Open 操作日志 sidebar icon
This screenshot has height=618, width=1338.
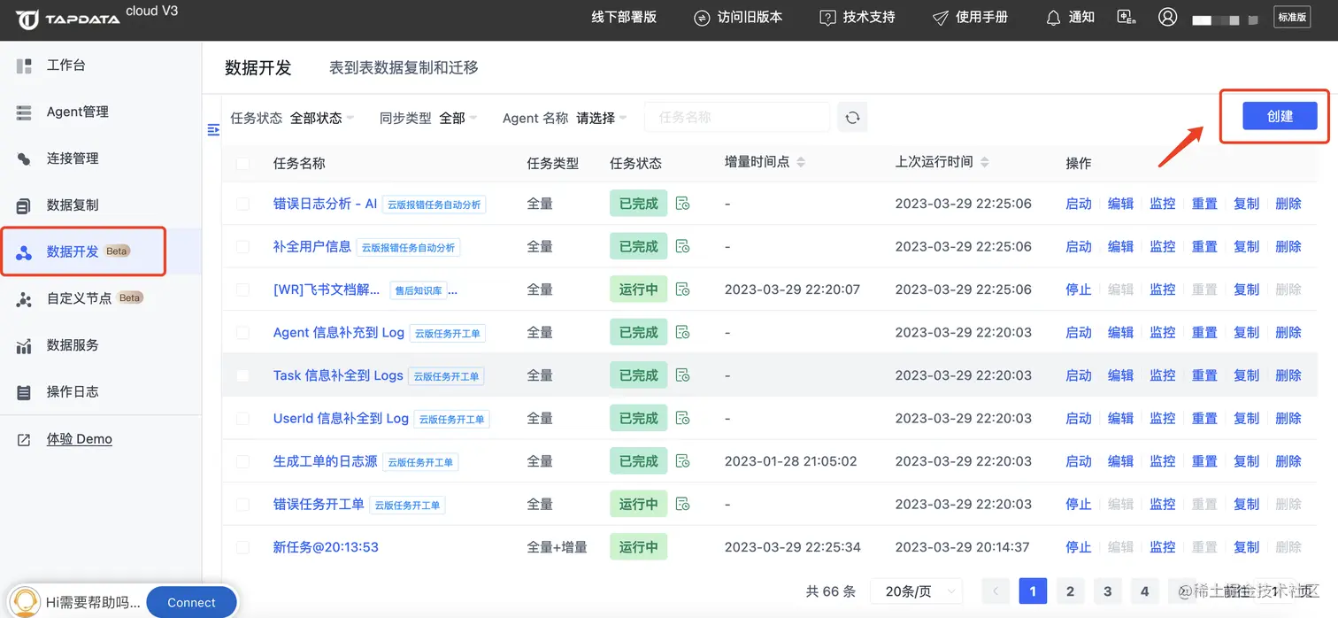pyautogui.click(x=24, y=392)
